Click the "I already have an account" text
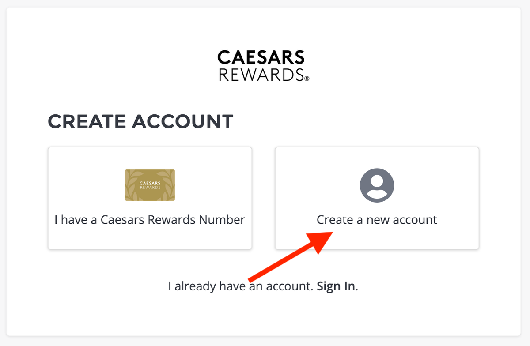This screenshot has width=530, height=346. pyautogui.click(x=241, y=286)
